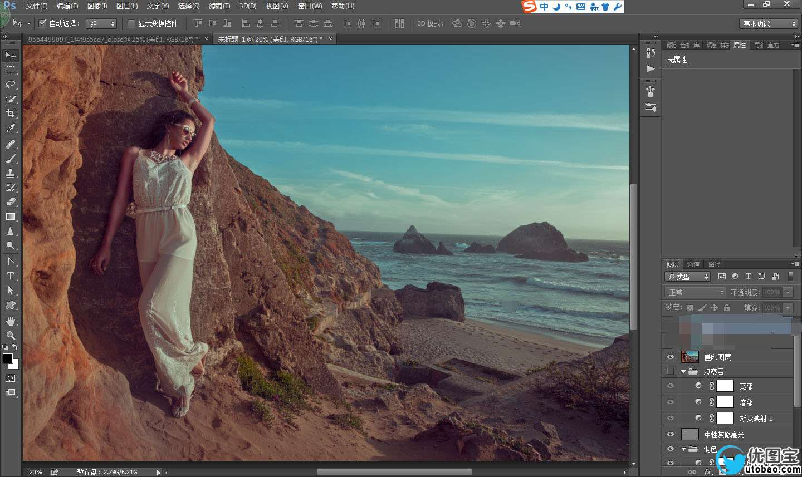
Task: Lock transparent pixels icon
Action: [690, 308]
